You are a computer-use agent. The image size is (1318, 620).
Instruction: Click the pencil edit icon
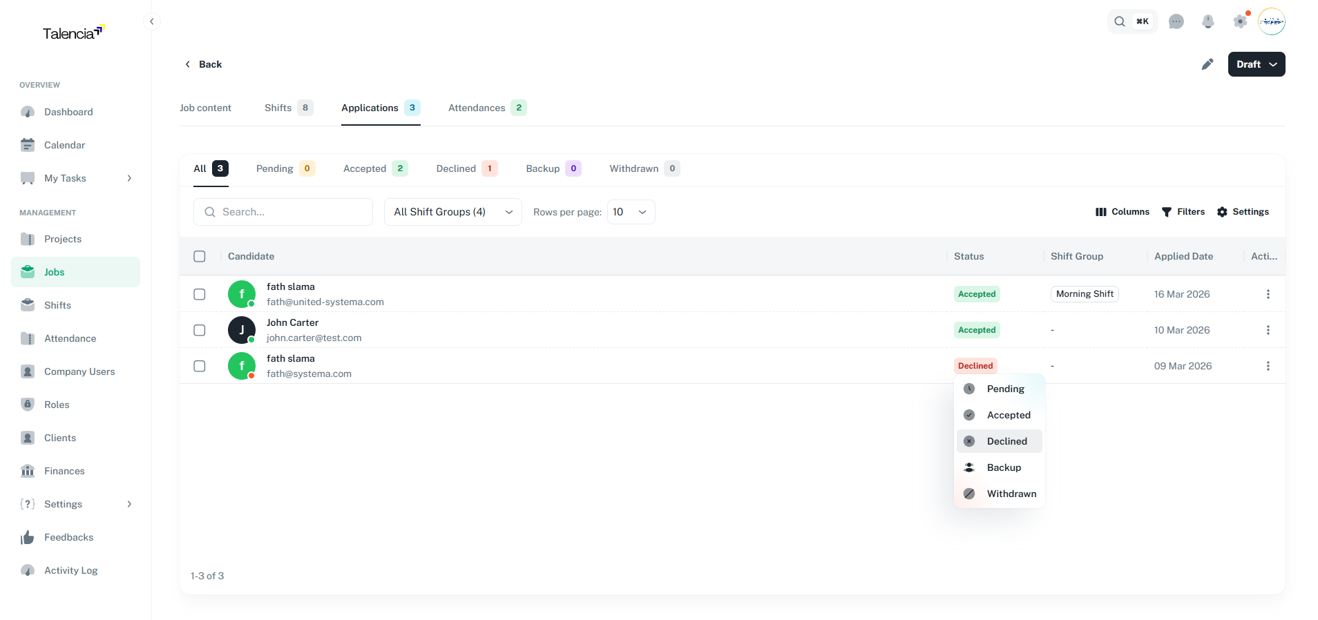[1207, 64]
